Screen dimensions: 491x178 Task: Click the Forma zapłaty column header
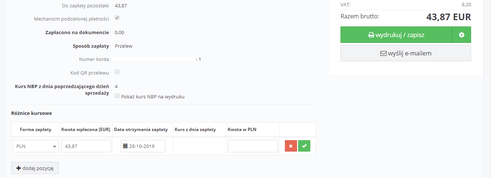[x=36, y=130]
